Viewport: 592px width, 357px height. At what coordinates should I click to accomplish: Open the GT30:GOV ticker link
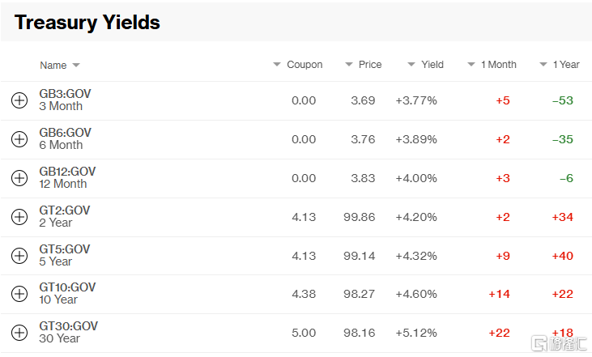pos(68,326)
